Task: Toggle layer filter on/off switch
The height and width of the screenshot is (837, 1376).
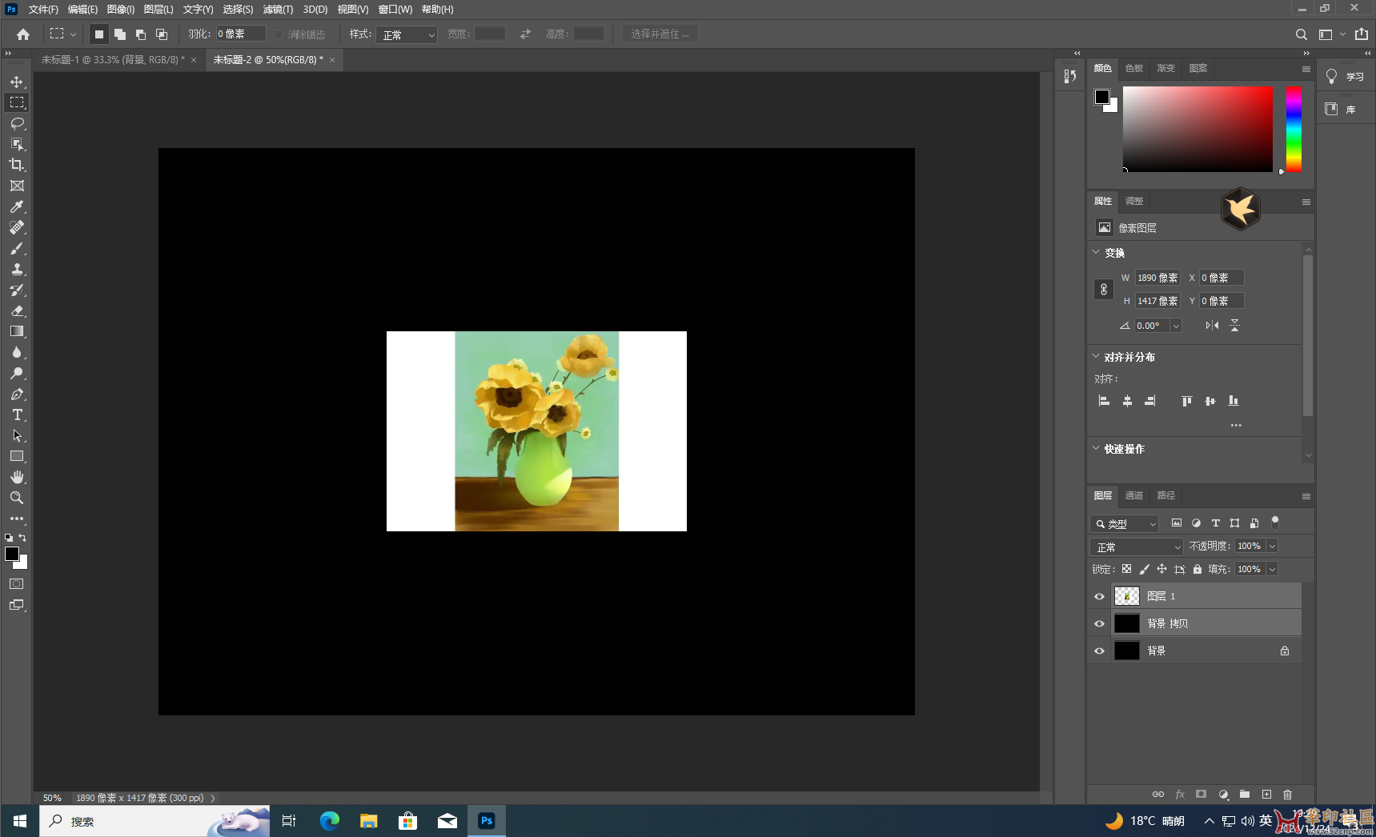Action: coord(1275,523)
